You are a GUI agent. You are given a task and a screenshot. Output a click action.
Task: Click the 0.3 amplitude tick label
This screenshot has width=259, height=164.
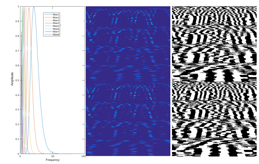[17, 110]
